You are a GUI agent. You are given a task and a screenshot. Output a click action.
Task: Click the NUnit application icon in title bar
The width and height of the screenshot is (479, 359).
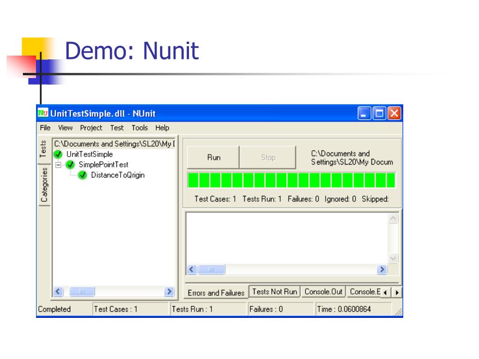43,113
